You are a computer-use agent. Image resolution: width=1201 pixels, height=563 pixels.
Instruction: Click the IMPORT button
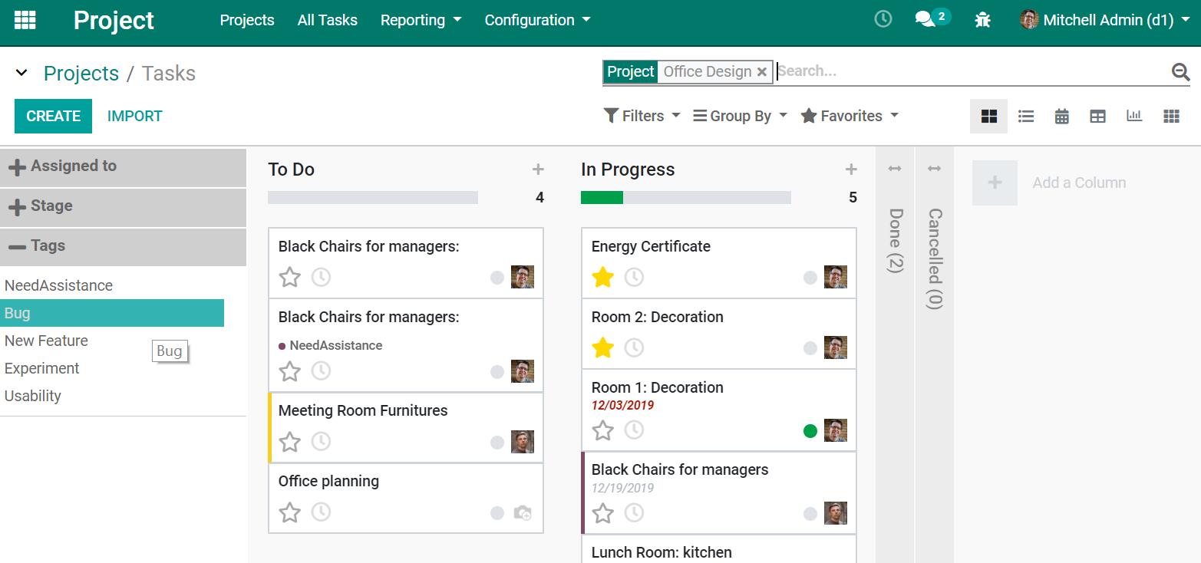(134, 116)
